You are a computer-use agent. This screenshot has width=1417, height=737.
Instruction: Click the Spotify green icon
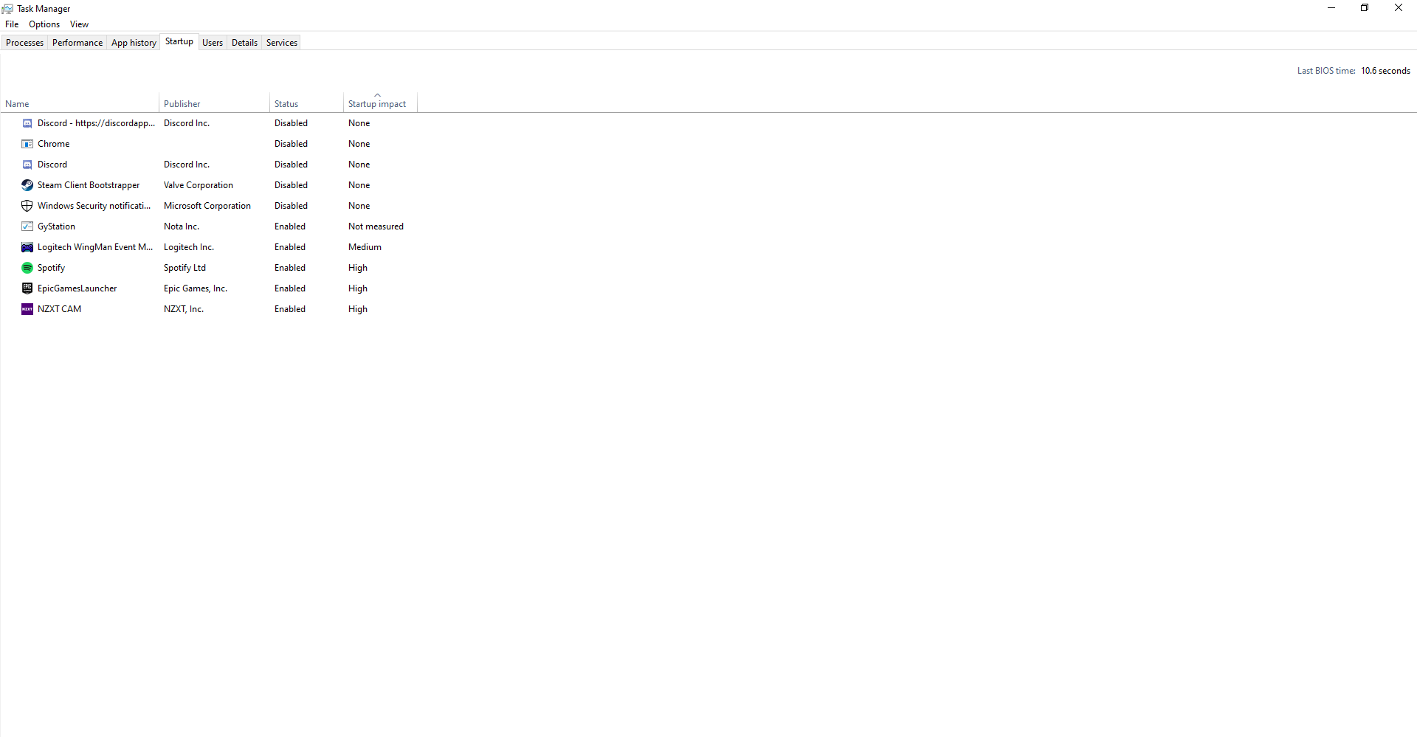pos(27,268)
